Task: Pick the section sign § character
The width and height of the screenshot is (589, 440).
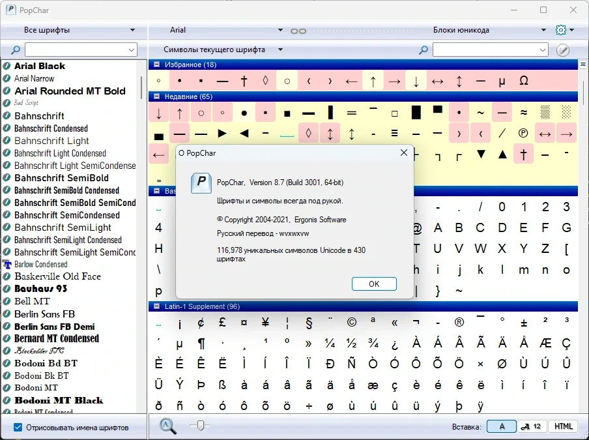Action: click(309, 323)
